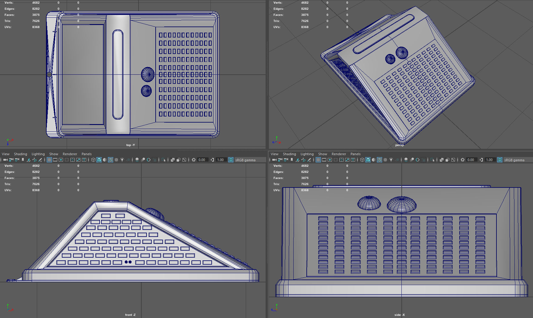533x318 pixels.
Task: Click Field Chart icon in front view panel
Action: pos(72,160)
